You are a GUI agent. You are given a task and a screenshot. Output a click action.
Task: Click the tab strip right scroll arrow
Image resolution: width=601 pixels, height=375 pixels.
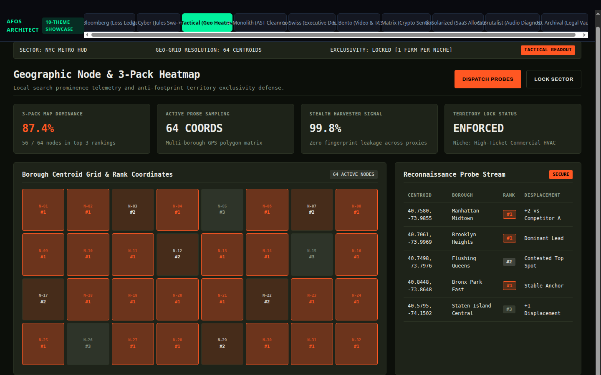(585, 35)
